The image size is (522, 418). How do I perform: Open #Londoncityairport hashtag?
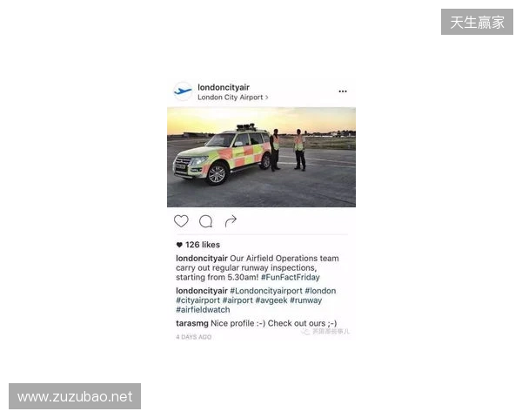pos(266,291)
